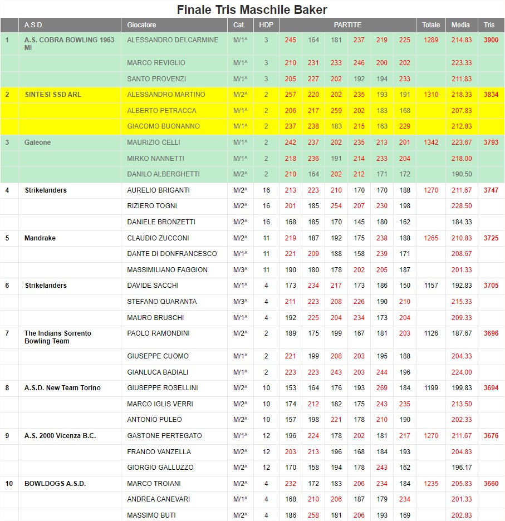Click the Tris column header

489,25
